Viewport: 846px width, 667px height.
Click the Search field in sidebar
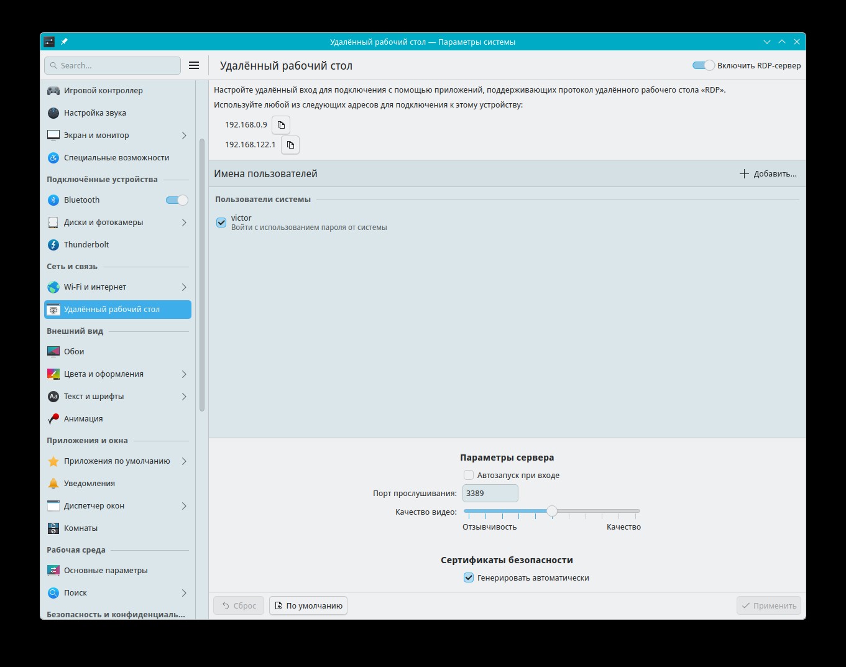tap(113, 65)
